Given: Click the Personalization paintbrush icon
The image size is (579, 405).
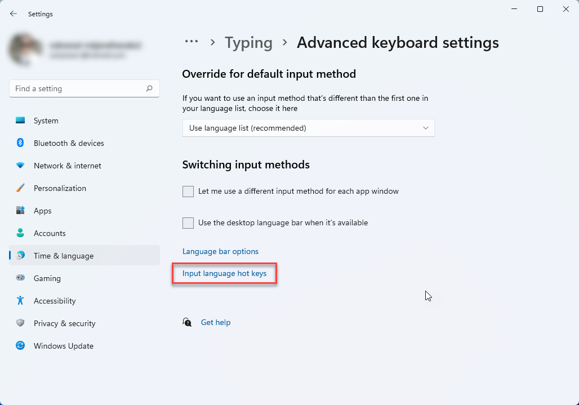Looking at the screenshot, I should pyautogui.click(x=20, y=188).
